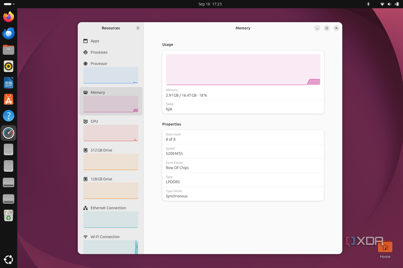Open the Resources hamburger menu
Image resolution: width=403 pixels, height=268 pixels.
[138, 28]
